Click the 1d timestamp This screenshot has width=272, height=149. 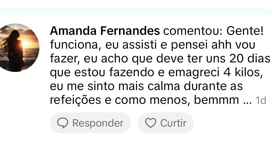(x=261, y=100)
